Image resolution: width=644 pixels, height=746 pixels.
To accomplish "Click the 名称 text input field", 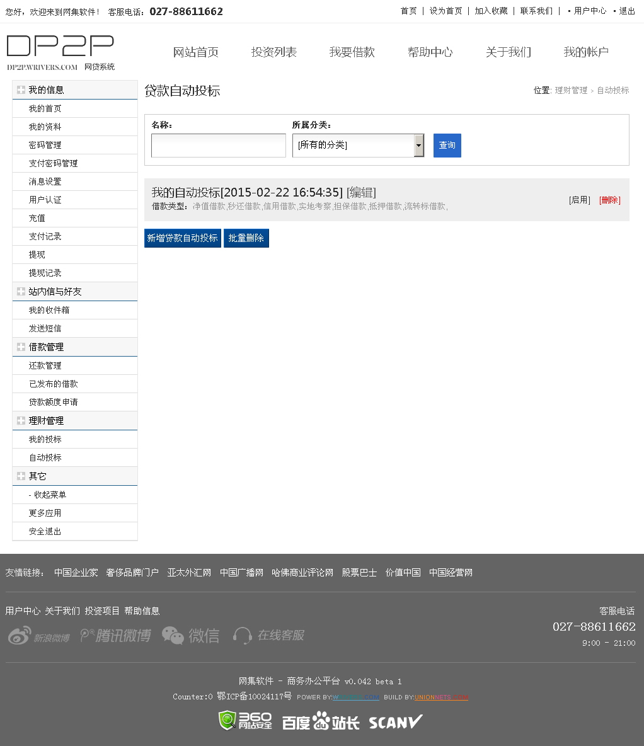I will [218, 146].
